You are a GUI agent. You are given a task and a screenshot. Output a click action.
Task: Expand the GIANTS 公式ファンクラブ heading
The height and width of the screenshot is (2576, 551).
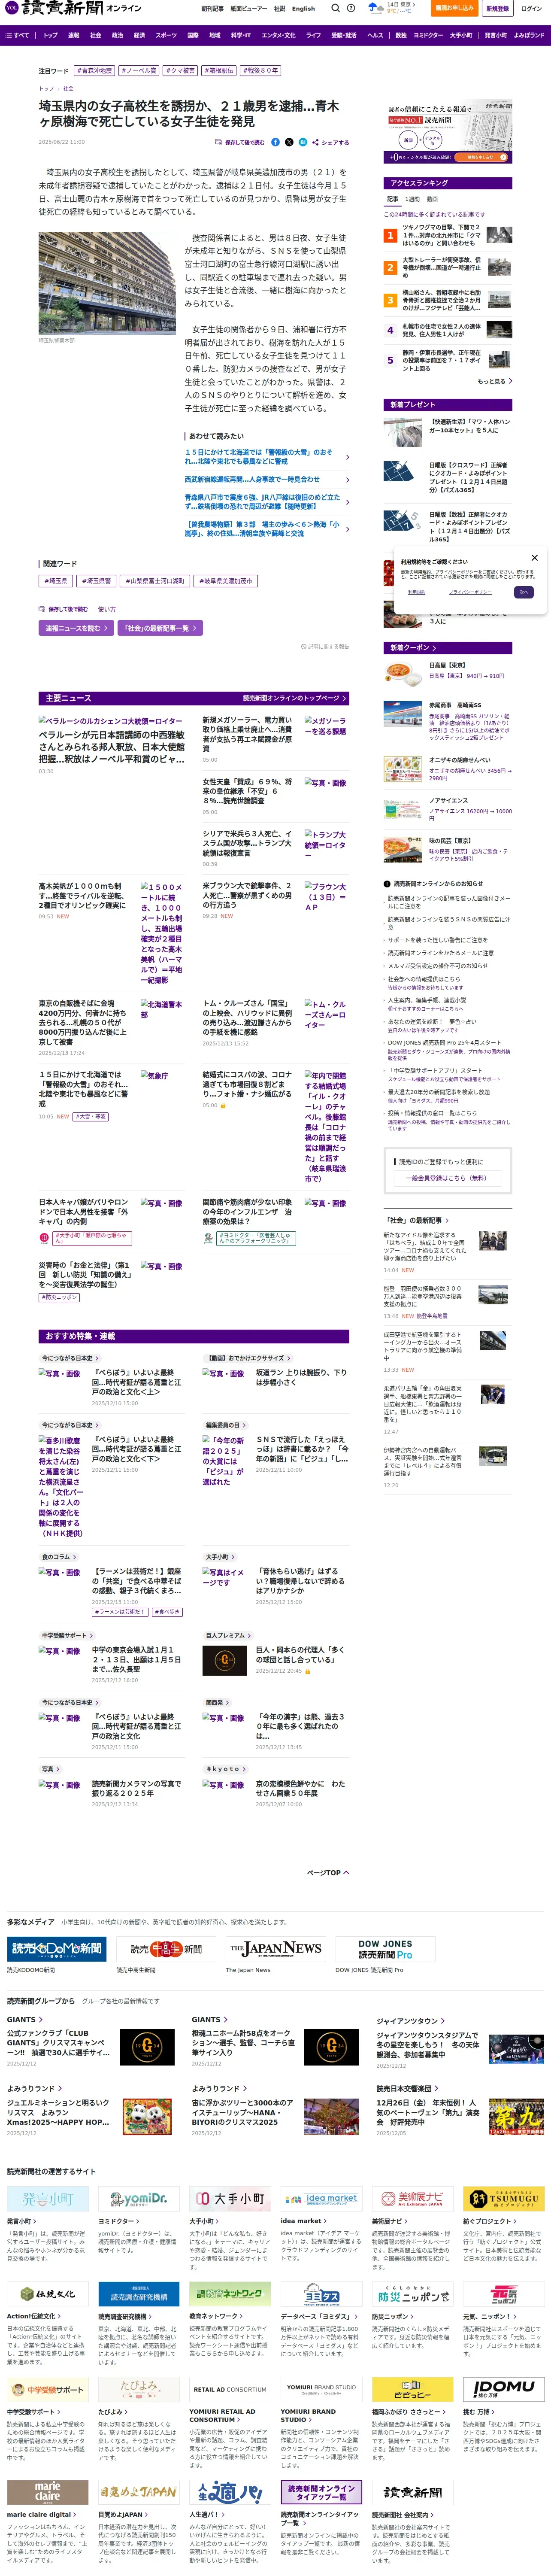(x=25, y=2021)
